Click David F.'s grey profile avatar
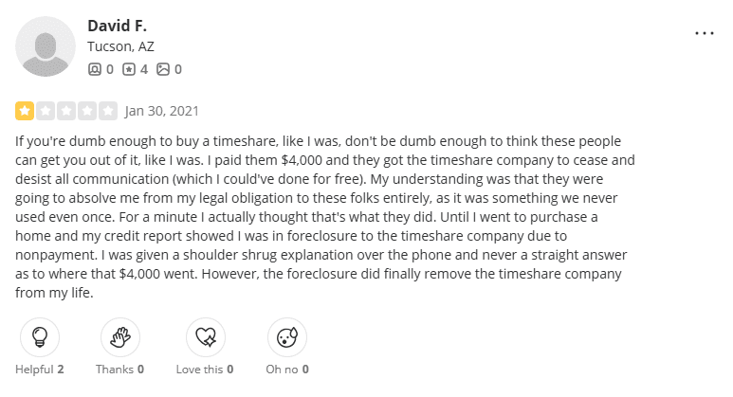The width and height of the screenshot is (733, 397). (x=46, y=45)
